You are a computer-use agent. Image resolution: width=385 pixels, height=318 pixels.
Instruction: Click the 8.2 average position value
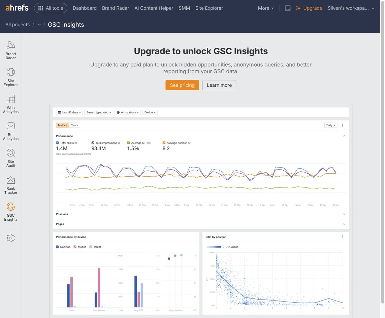pos(166,148)
